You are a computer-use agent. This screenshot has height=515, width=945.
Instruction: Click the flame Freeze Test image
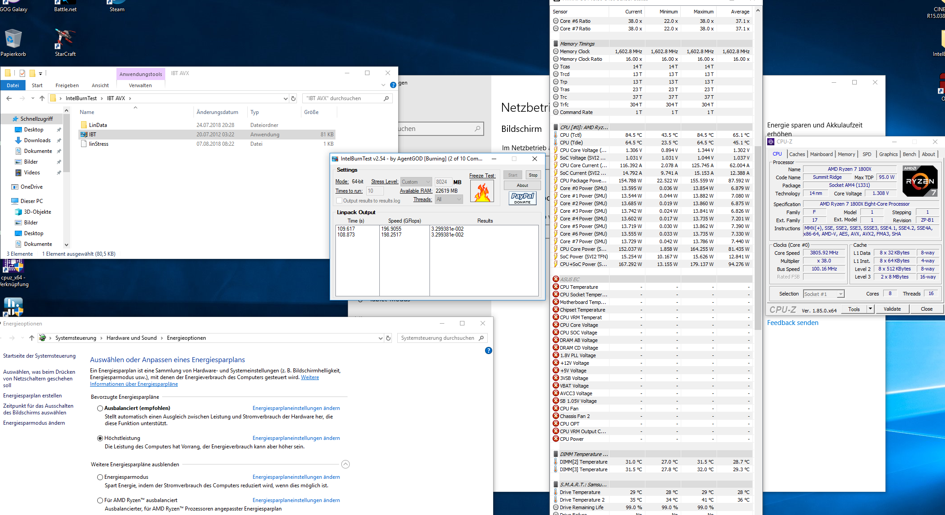click(x=482, y=191)
